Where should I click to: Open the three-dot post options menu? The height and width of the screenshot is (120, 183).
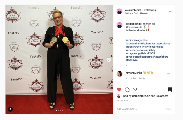click(x=170, y=11)
